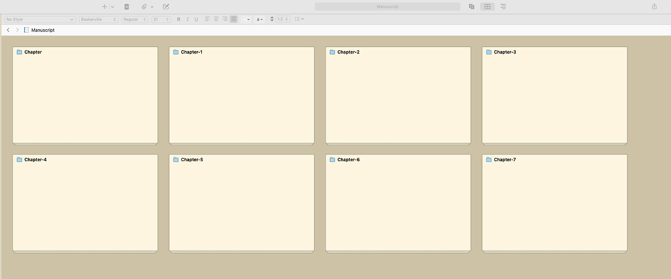This screenshot has height=279, width=671.
Task: Click the folder icon on Chapter-1 card
Action: click(x=176, y=52)
